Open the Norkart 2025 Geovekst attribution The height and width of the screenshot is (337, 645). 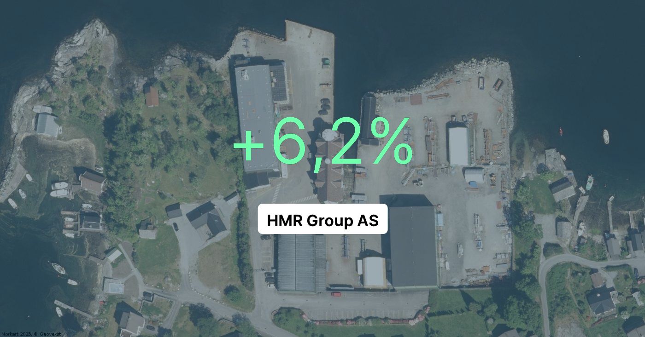click(30, 334)
